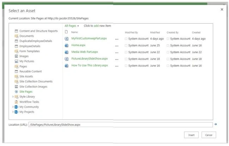
Task: Select Site Pages in the tree
Action: click(x=26, y=92)
